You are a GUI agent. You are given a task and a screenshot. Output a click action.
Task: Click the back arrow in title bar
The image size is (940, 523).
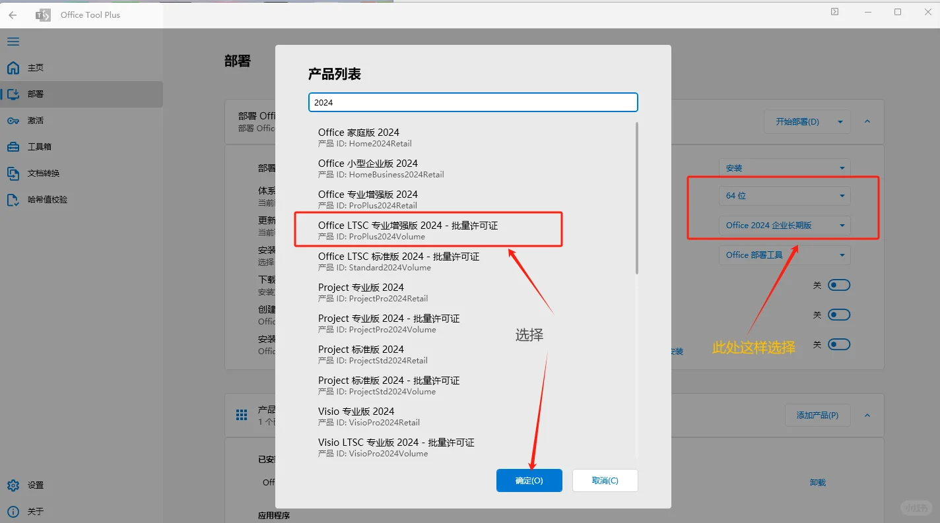coord(12,15)
